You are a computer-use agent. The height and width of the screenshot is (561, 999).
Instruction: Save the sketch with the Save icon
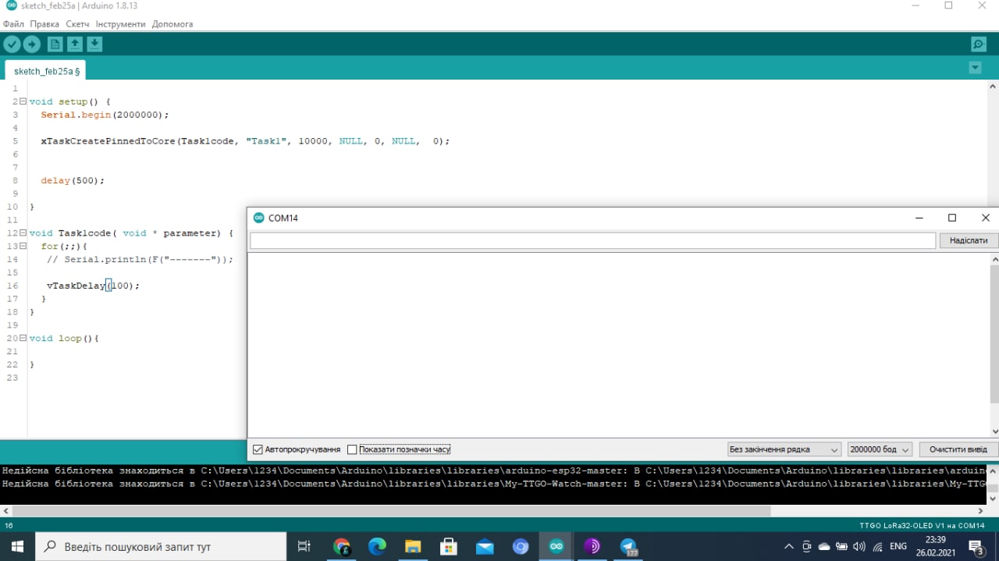[x=94, y=44]
